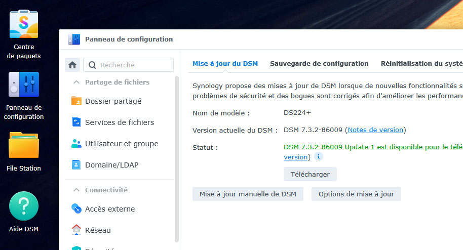Viewport: 463px width, 250px height.
Task: Click the Services de fichiers icon
Action: point(76,122)
